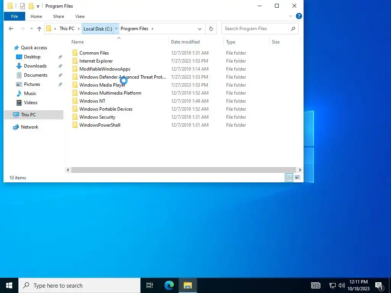Image resolution: width=391 pixels, height=293 pixels.
Task: Click the Up one level arrow
Action: click(x=39, y=29)
